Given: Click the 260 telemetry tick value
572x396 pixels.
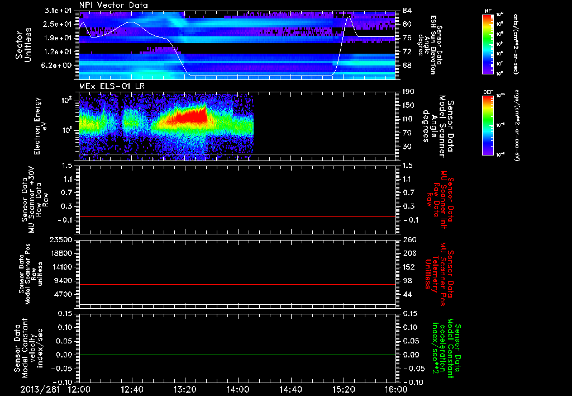Looking at the screenshot, I should (409, 239).
